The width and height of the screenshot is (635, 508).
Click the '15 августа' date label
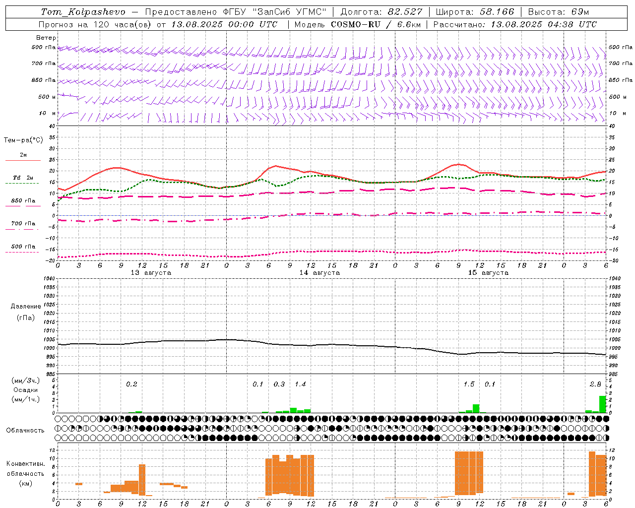[x=488, y=272]
